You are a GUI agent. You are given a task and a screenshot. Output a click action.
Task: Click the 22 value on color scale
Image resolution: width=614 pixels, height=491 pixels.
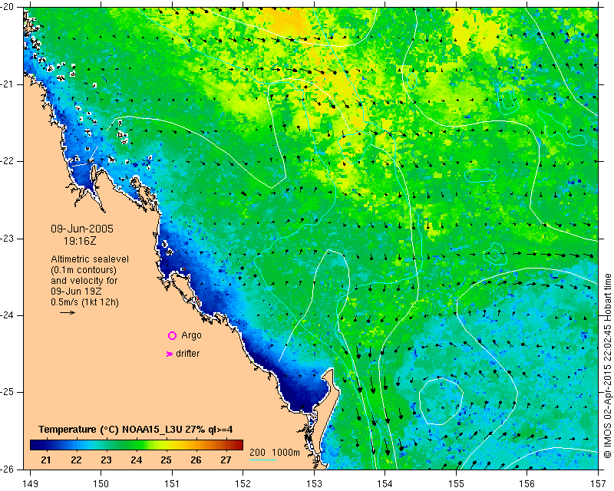point(76,460)
